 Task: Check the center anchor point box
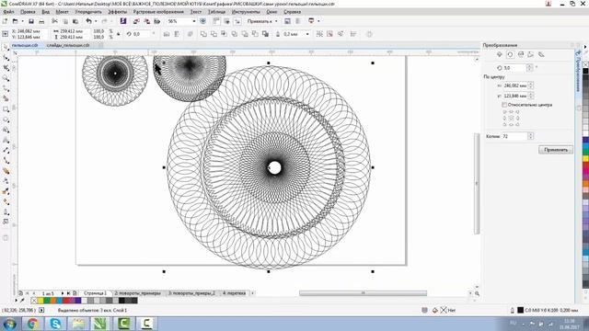coord(511,118)
